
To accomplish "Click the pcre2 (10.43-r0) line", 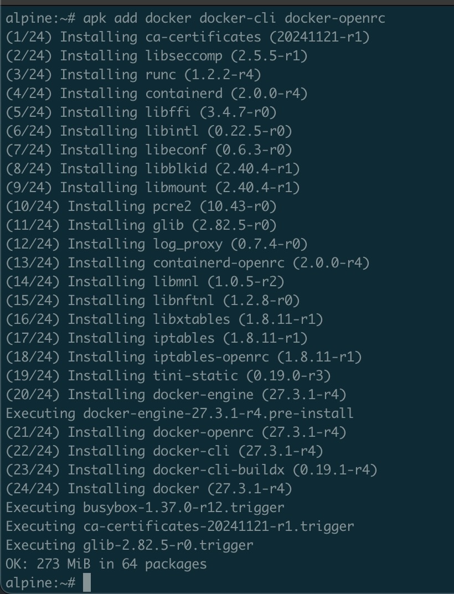I will [x=141, y=206].
